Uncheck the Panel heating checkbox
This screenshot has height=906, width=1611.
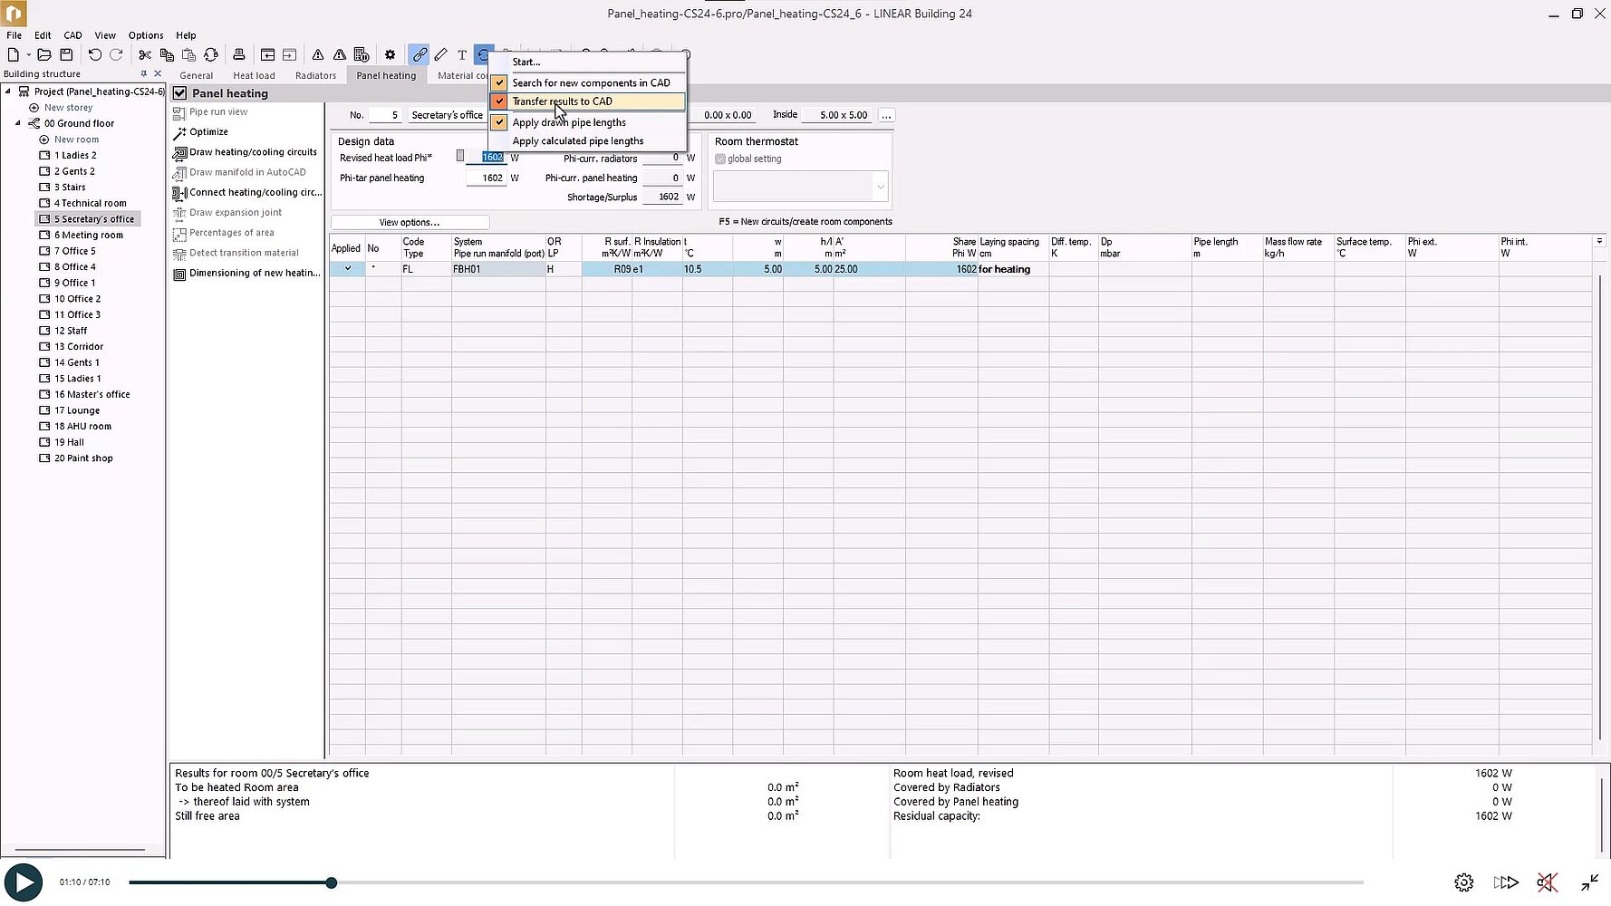pyautogui.click(x=180, y=93)
